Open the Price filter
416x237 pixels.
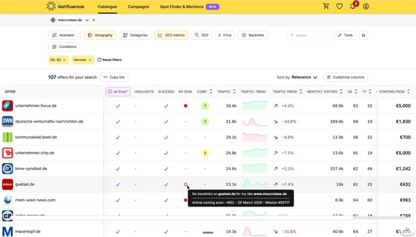click(225, 35)
